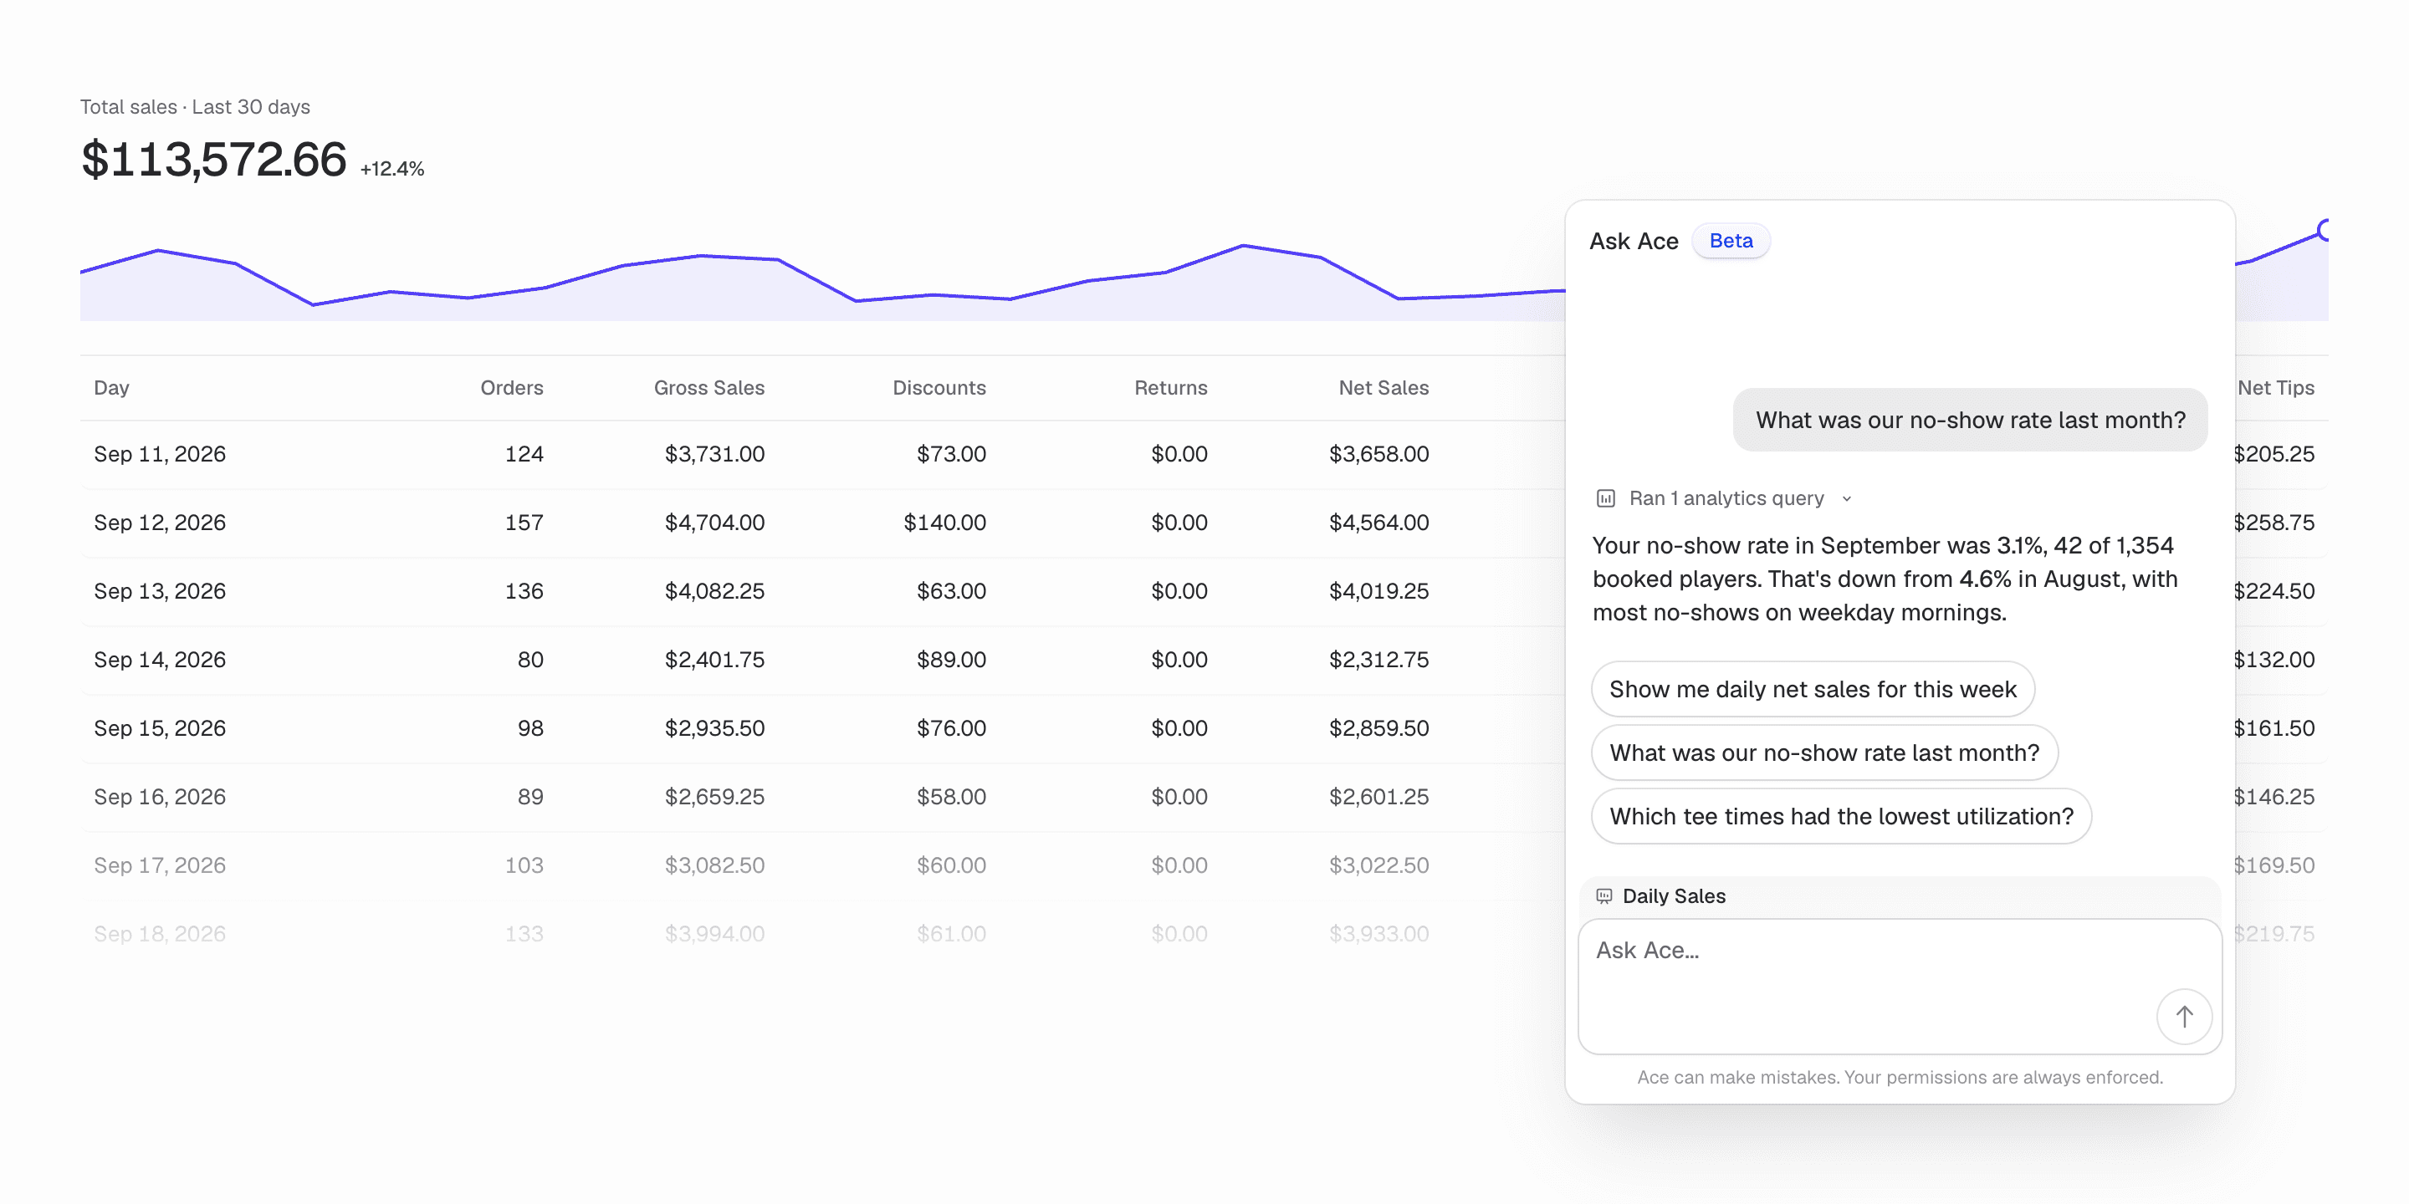Select the Sep 16, 2026 row date

160,797
